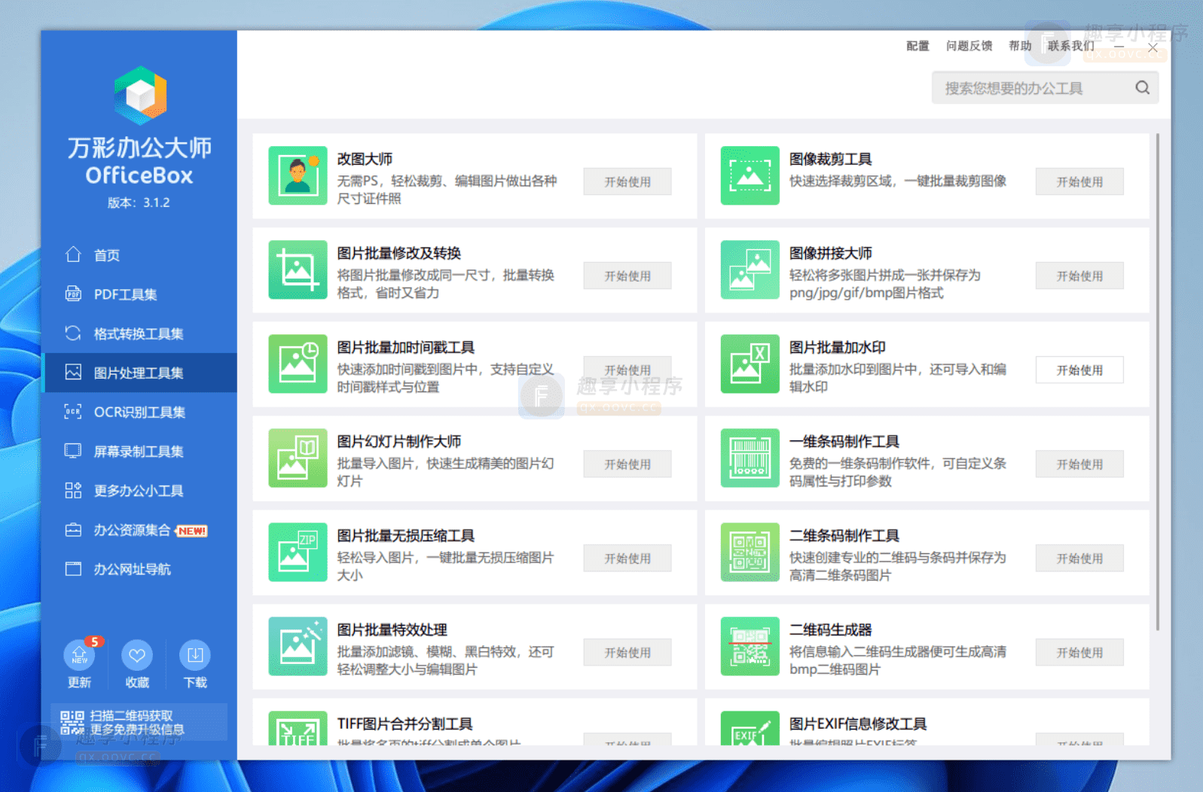Focus the 搜索您想要的办公工具 search field

1045,88
